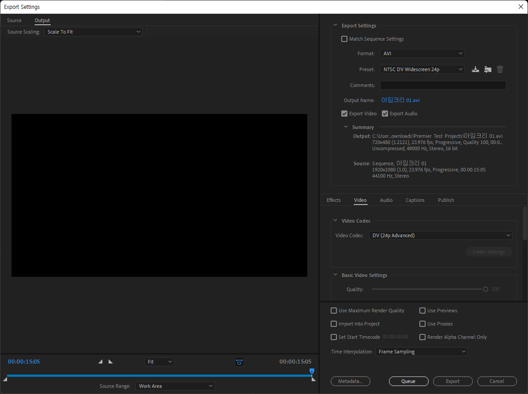The image size is (528, 394).
Task: Click the Import Preset icon
Action: click(487, 69)
